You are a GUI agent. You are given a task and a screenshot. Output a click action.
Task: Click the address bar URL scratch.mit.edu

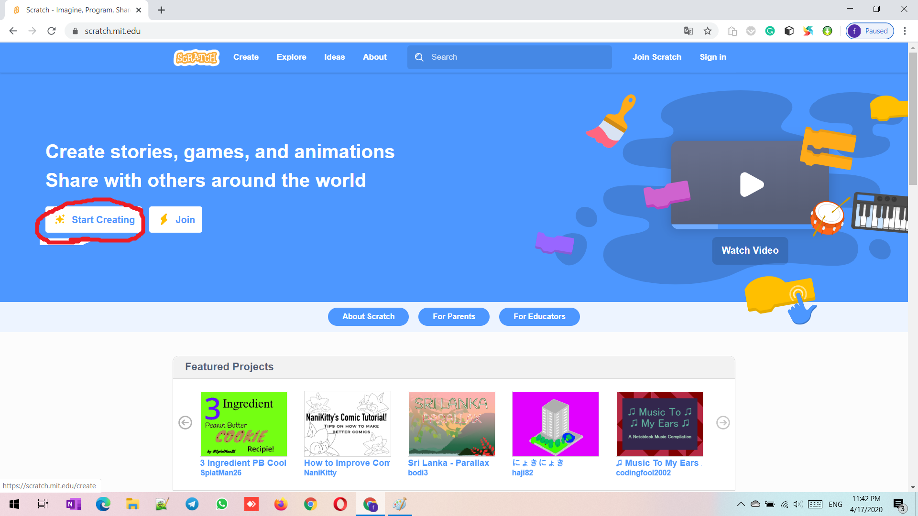[x=112, y=31]
